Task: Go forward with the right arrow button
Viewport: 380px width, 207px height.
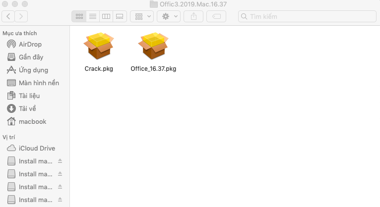Action: point(21,16)
